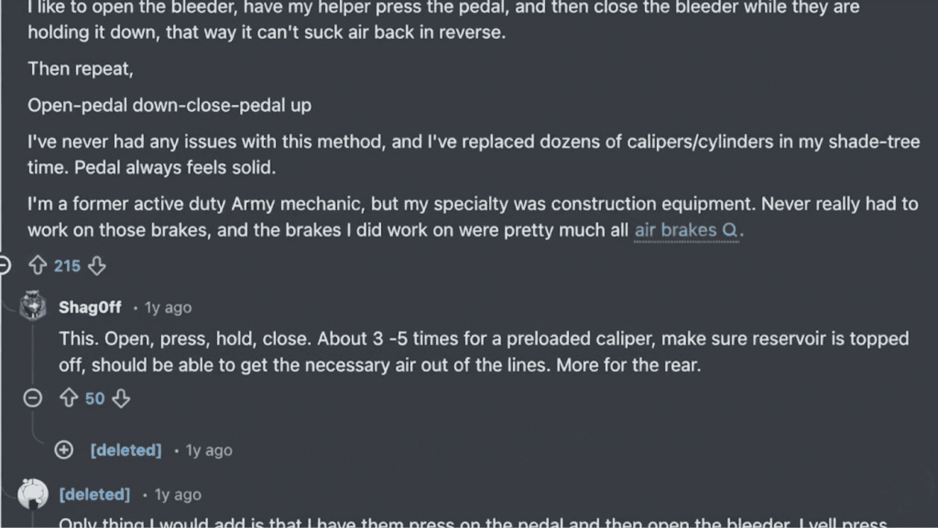Screen dimensions: 938x528
Task: Collapse ShagOff's comment thread
Action: tap(33, 398)
